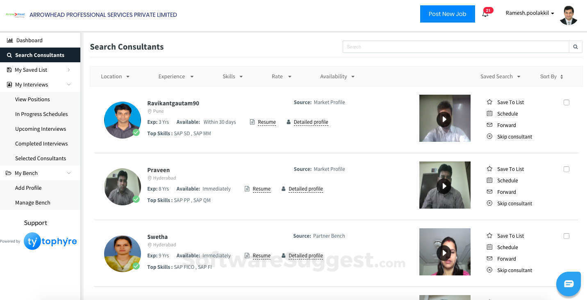This screenshot has height=300, width=587.
Task: Open Ramesh.poolakkil's profile photo
Action: pos(569,15)
